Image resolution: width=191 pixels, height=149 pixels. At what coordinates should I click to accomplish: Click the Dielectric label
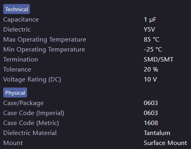click(x=17, y=30)
